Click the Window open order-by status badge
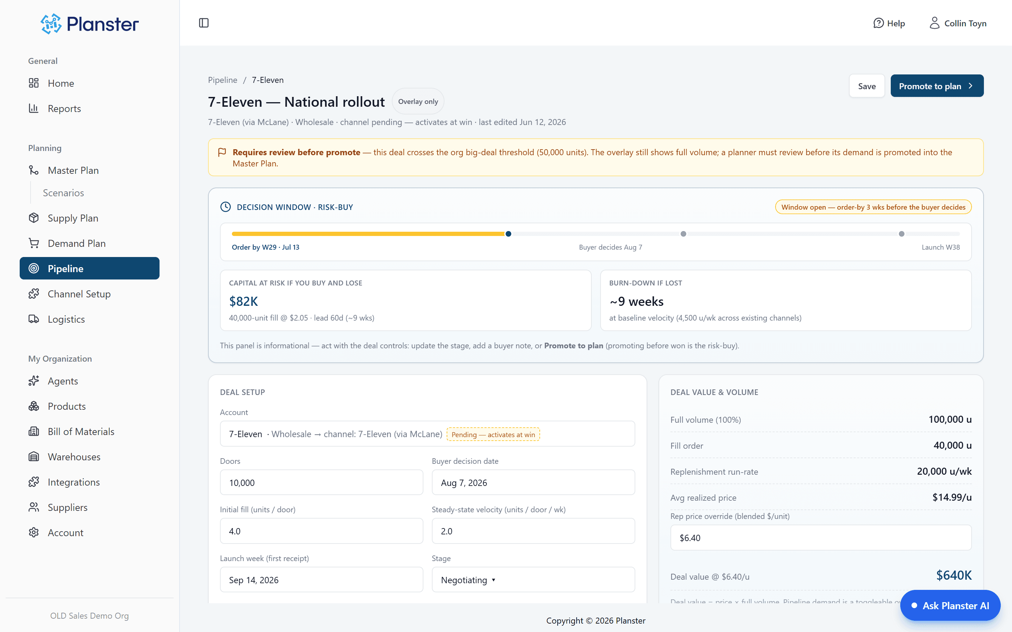Screen dimensions: 1012x632 (873, 207)
